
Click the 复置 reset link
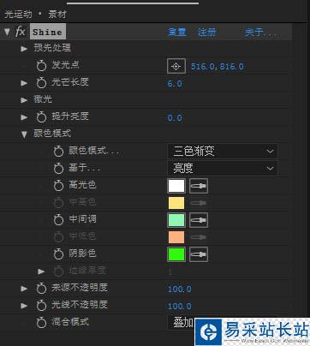click(x=176, y=32)
